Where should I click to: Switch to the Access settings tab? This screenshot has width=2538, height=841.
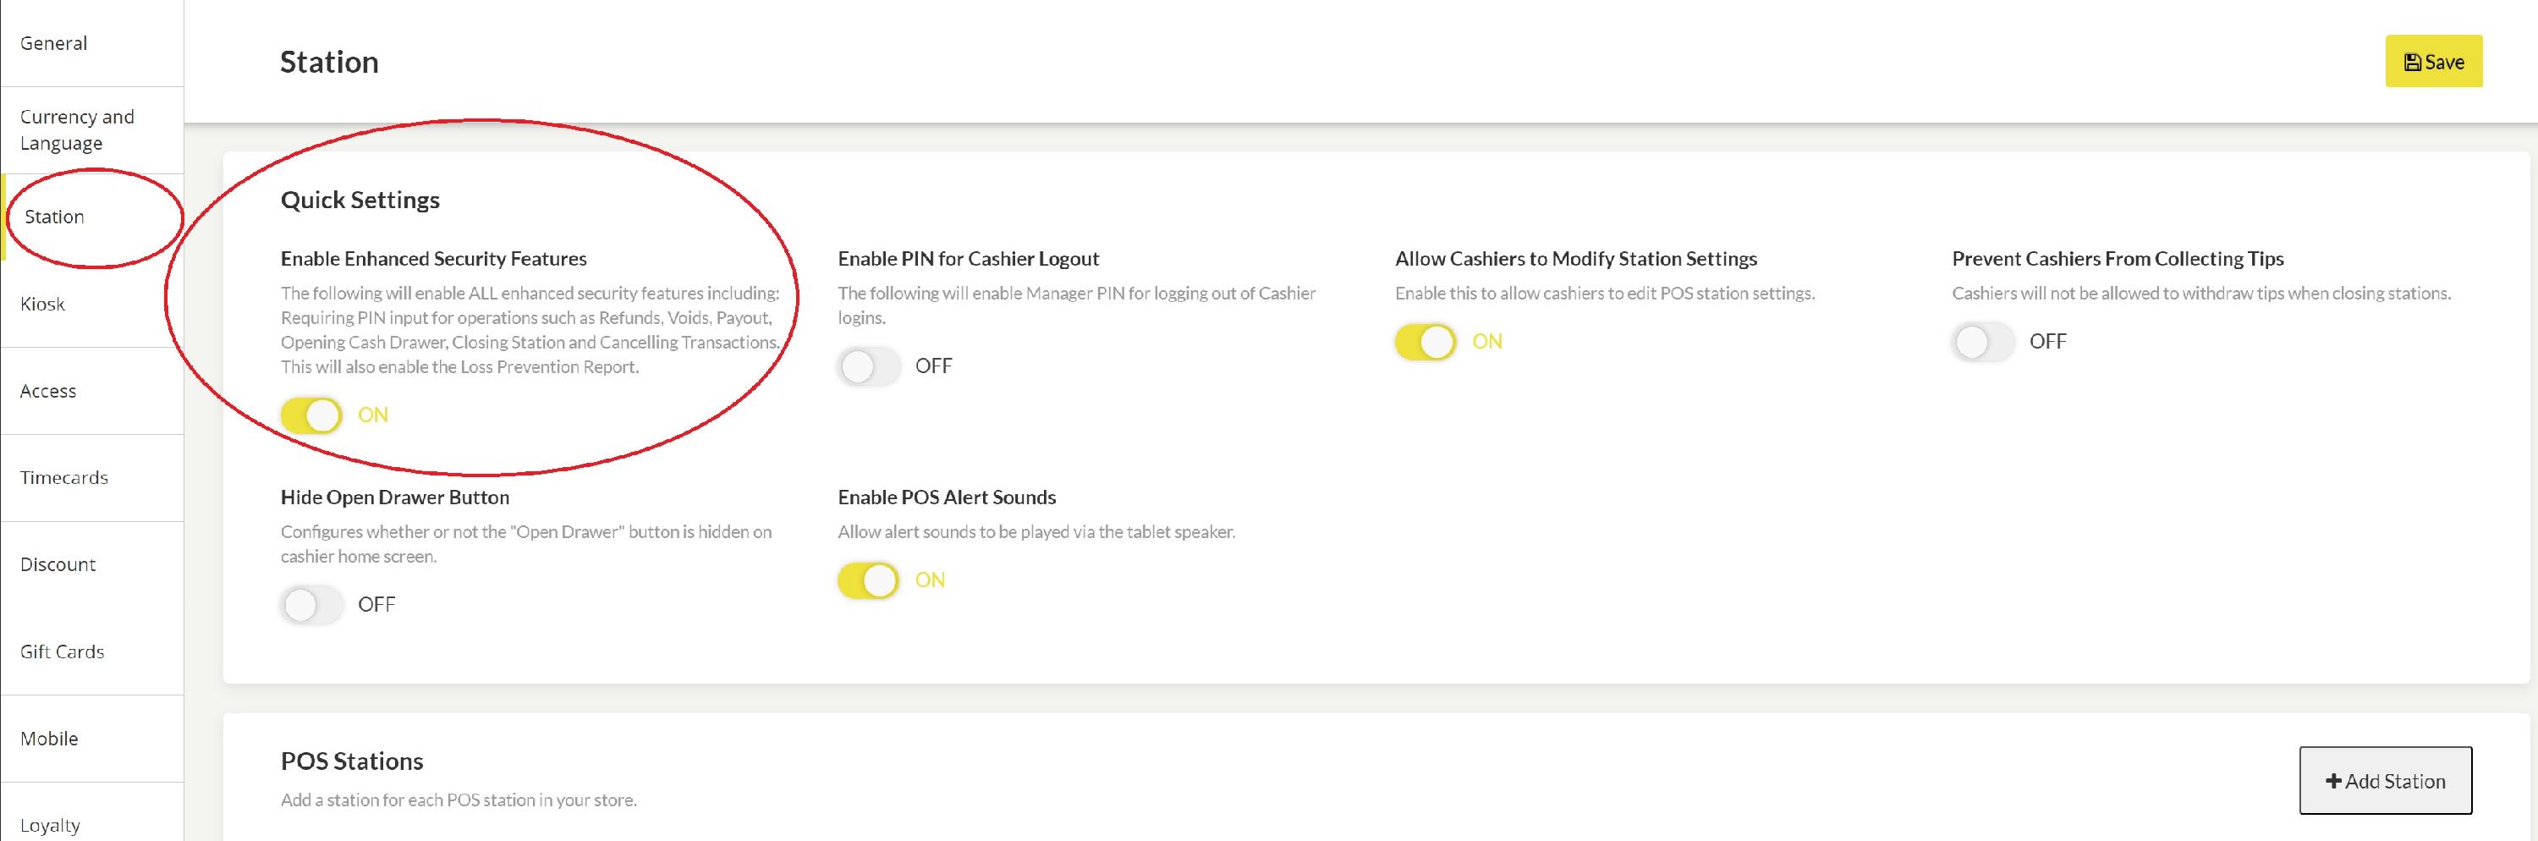tap(92, 391)
